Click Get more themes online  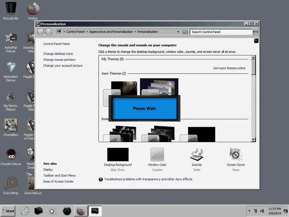(x=229, y=68)
